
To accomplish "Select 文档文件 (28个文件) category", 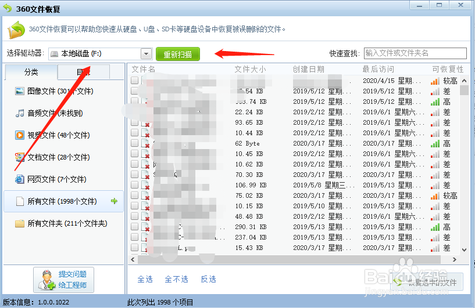I will click(52, 157).
